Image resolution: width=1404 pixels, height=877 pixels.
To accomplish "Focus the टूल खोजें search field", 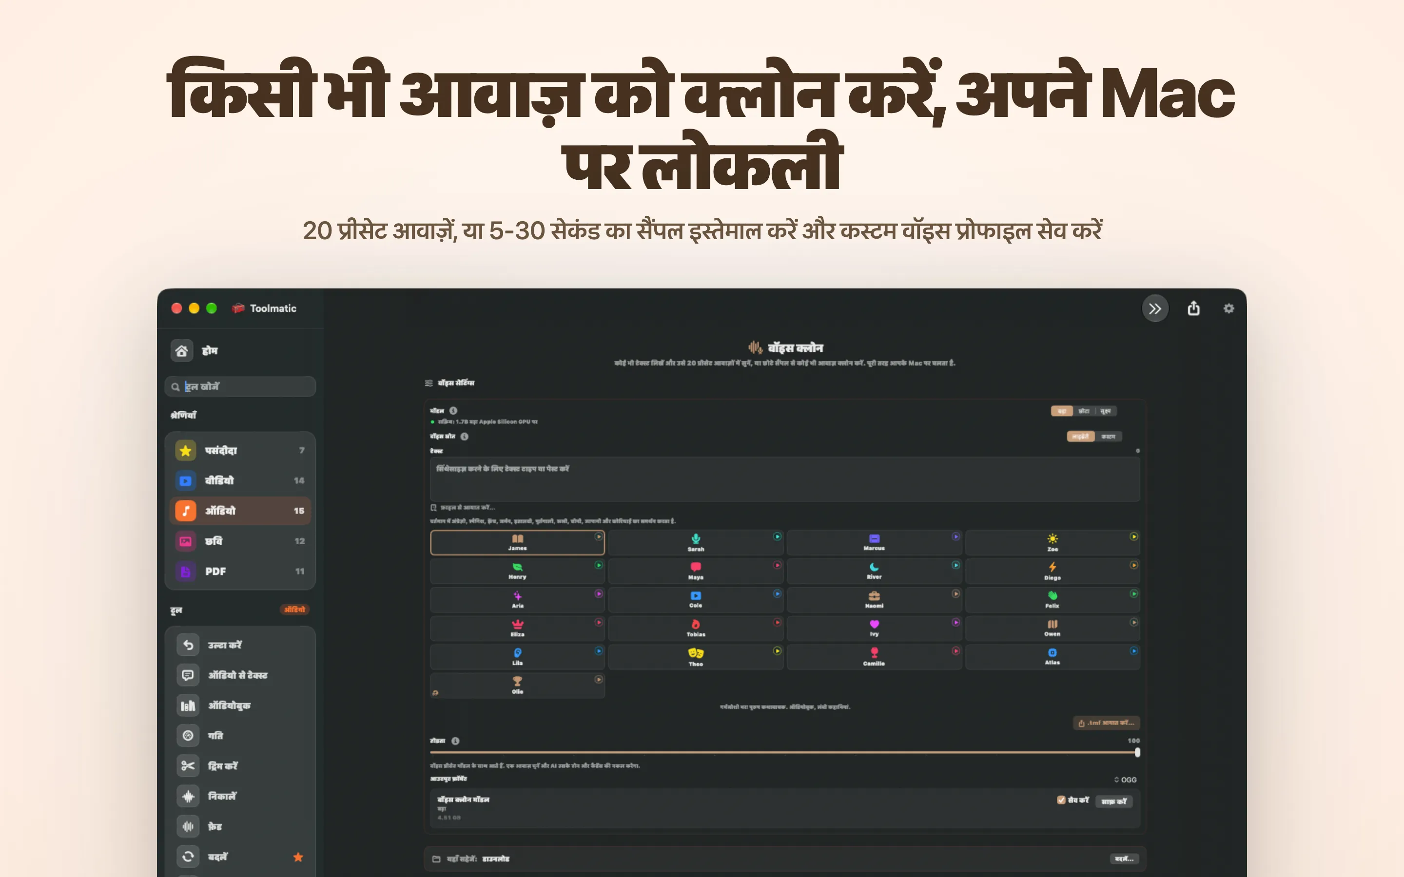I will 240,386.
